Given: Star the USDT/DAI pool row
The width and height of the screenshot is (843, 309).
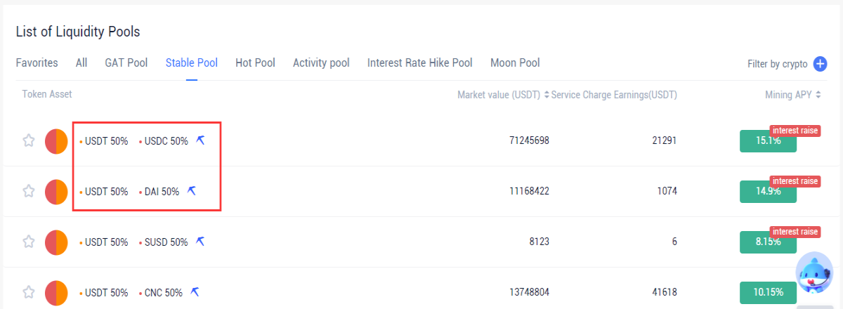Looking at the screenshot, I should pyautogui.click(x=29, y=191).
